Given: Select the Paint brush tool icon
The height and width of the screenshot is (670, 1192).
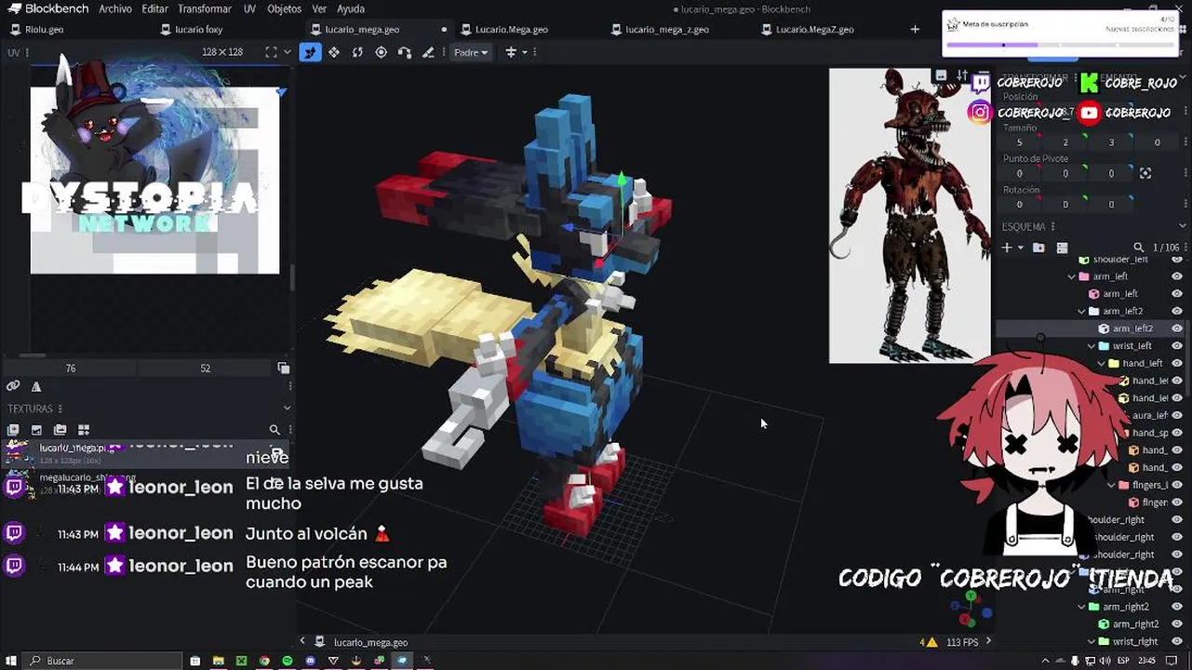Looking at the screenshot, I should (428, 52).
